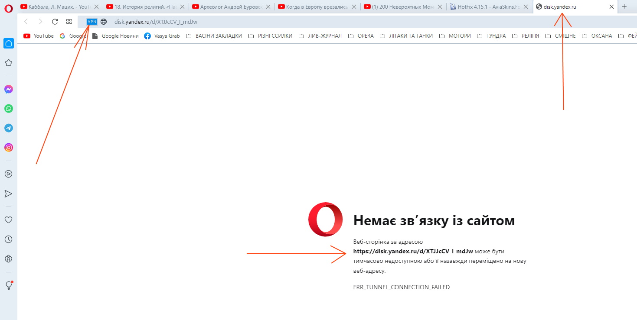Expand the ОКСАНА bookmark folder

[x=597, y=36]
